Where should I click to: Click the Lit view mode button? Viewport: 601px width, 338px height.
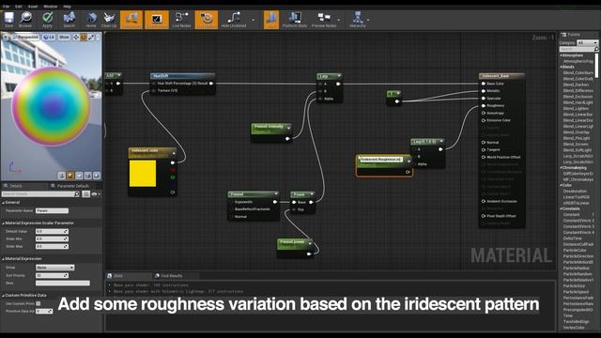coord(49,38)
